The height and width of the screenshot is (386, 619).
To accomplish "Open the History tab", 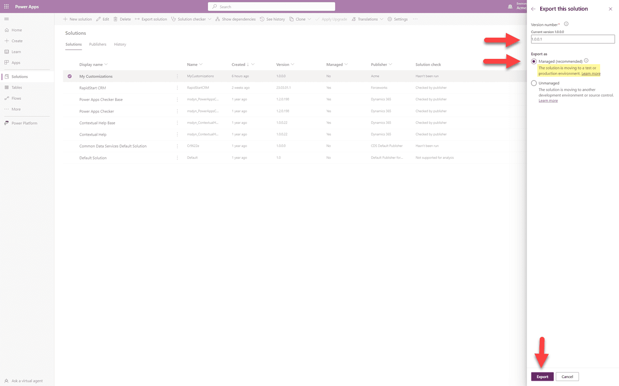I will (119, 44).
